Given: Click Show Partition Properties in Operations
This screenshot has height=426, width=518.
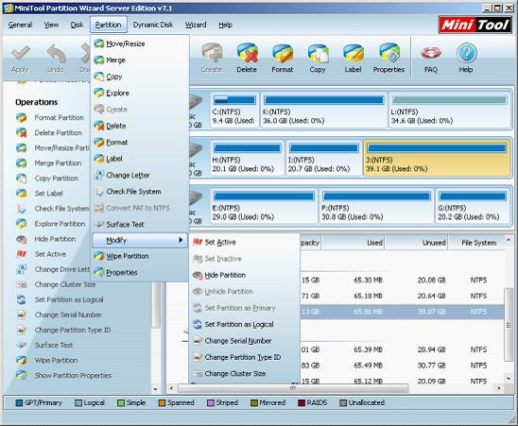Looking at the screenshot, I should tap(73, 376).
